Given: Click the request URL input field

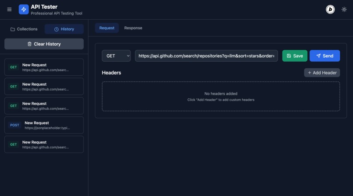Looking at the screenshot, I should pos(206,56).
